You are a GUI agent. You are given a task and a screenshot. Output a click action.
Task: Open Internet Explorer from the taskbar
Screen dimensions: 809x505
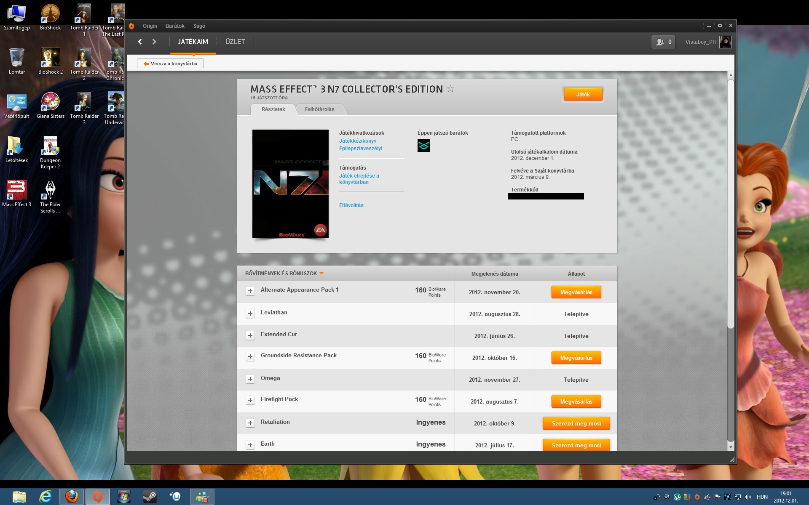pos(46,497)
